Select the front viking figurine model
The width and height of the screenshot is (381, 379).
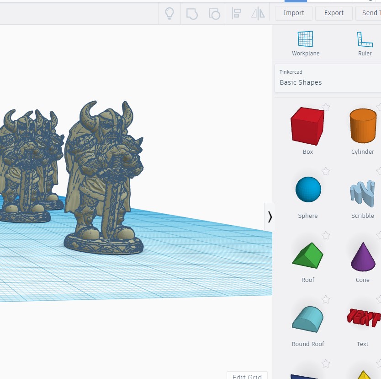coord(104,178)
